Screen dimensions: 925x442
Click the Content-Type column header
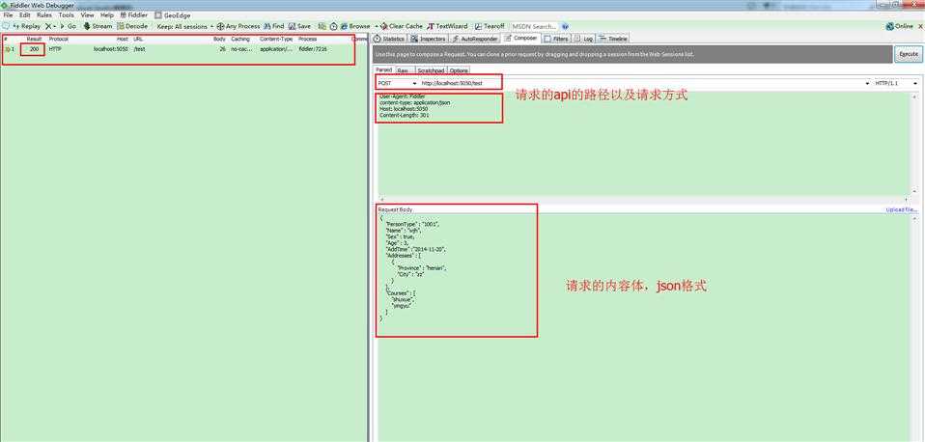pos(276,39)
